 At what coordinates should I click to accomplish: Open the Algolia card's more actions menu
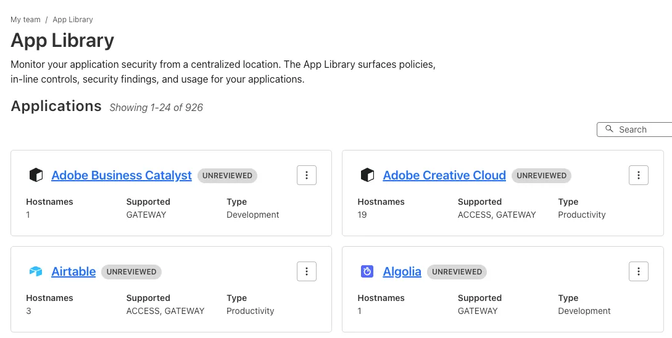639,271
